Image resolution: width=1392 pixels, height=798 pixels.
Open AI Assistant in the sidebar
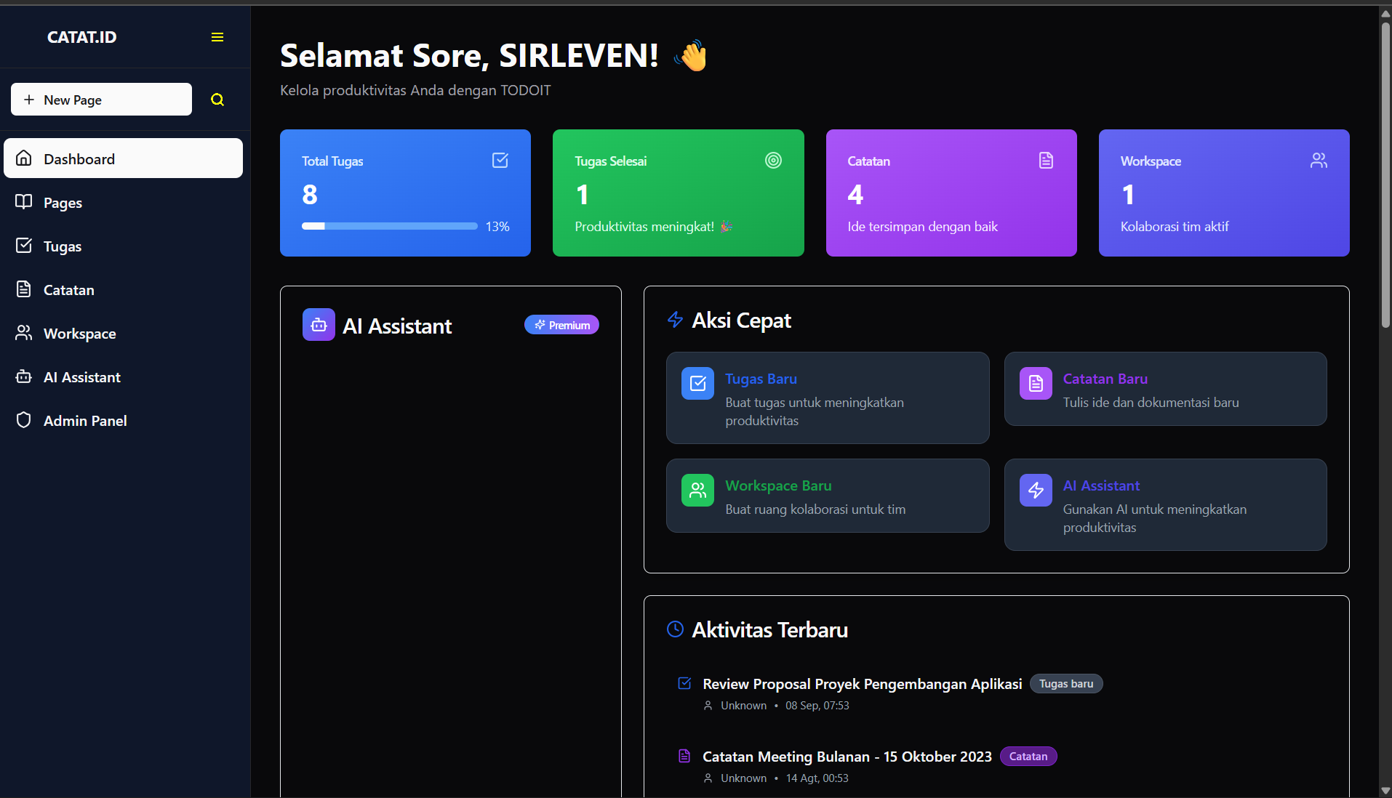pos(123,376)
